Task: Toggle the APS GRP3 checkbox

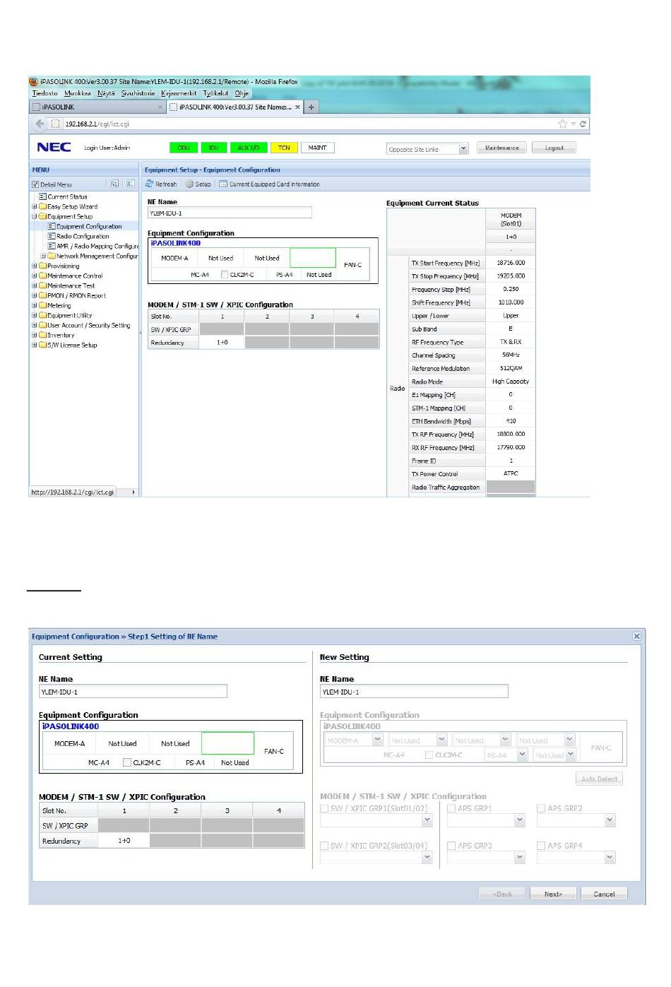Action: pyautogui.click(x=451, y=845)
